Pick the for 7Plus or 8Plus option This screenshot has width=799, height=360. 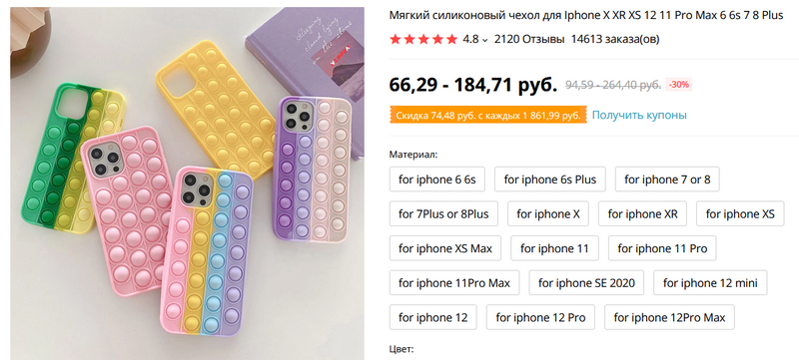pyautogui.click(x=443, y=214)
